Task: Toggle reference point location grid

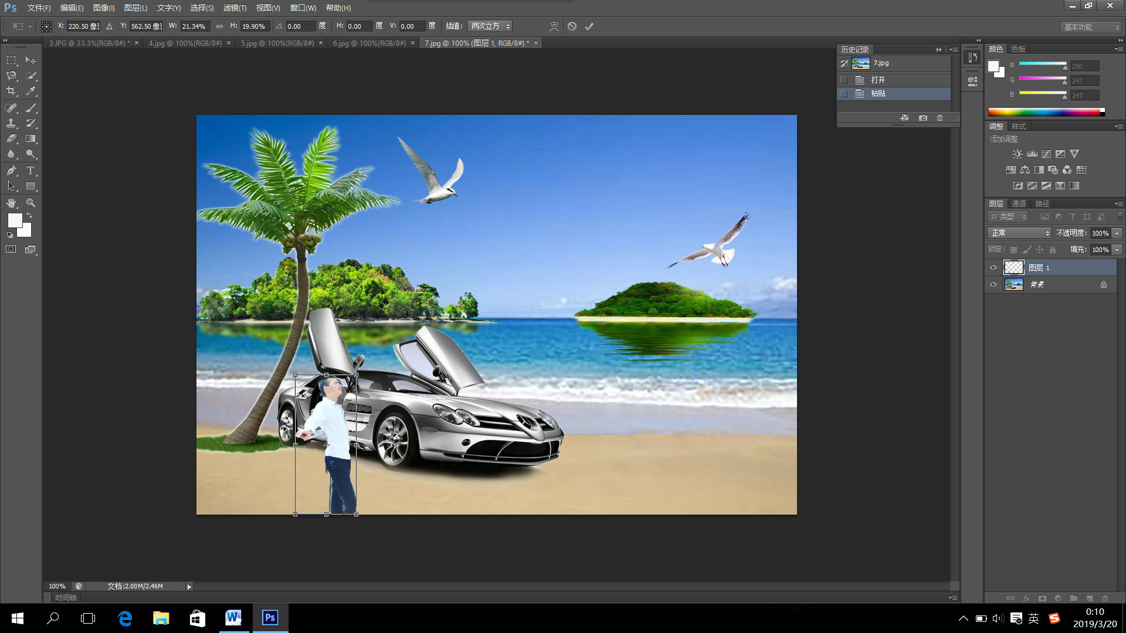Action: [46, 26]
